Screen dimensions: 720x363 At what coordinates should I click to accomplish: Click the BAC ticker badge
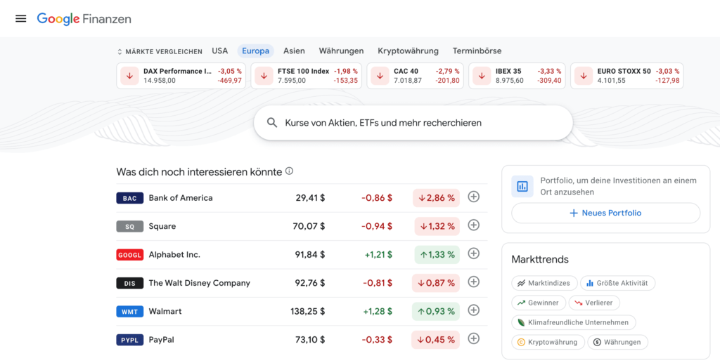tap(130, 198)
